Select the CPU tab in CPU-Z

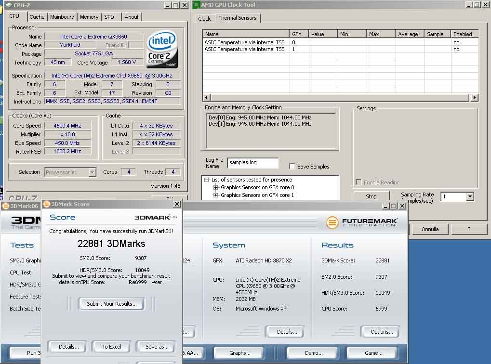click(x=14, y=16)
